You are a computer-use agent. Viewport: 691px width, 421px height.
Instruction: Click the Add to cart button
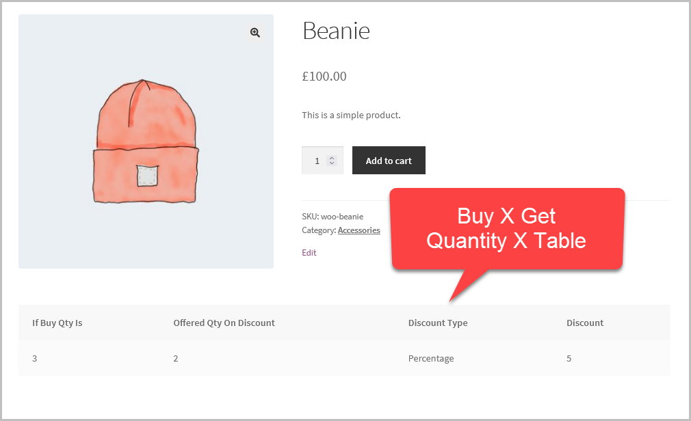389,160
